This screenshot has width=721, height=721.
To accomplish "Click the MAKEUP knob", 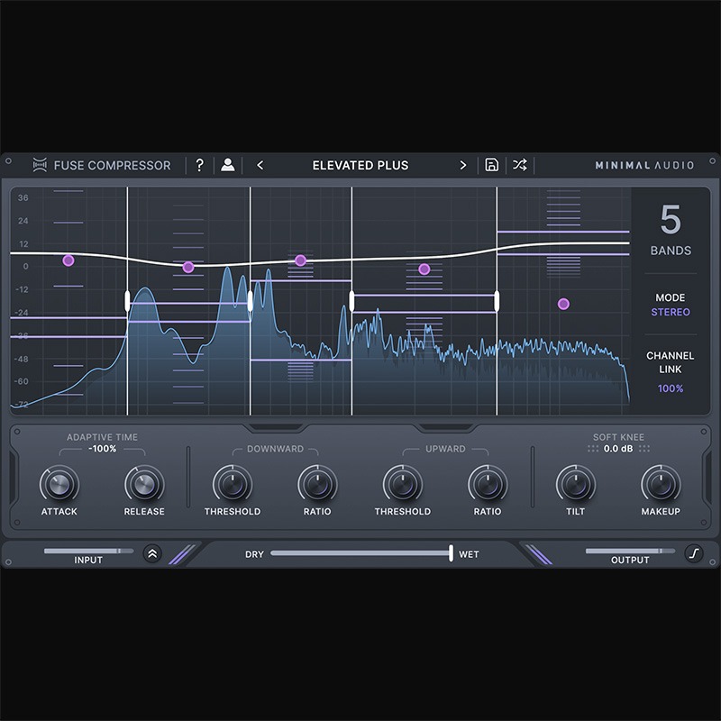I will pyautogui.click(x=661, y=484).
